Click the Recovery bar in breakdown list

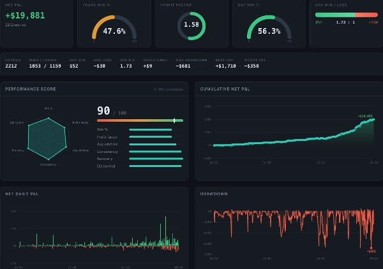[x=156, y=159]
